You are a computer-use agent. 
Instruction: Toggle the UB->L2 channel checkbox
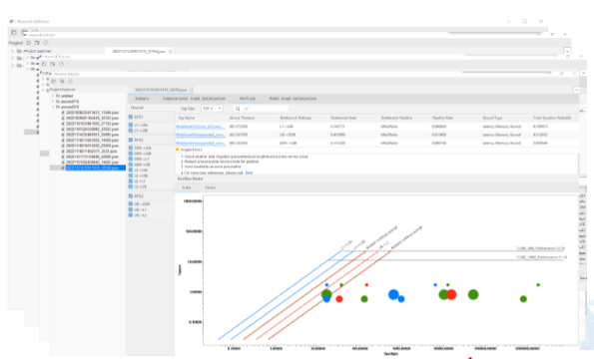[131, 214]
